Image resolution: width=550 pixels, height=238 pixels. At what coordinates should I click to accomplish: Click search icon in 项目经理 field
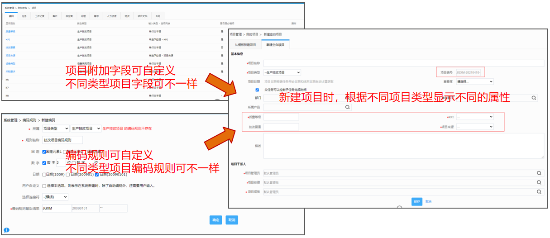539,182
